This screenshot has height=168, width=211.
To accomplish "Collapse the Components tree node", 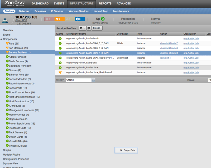I will point(1,39).
